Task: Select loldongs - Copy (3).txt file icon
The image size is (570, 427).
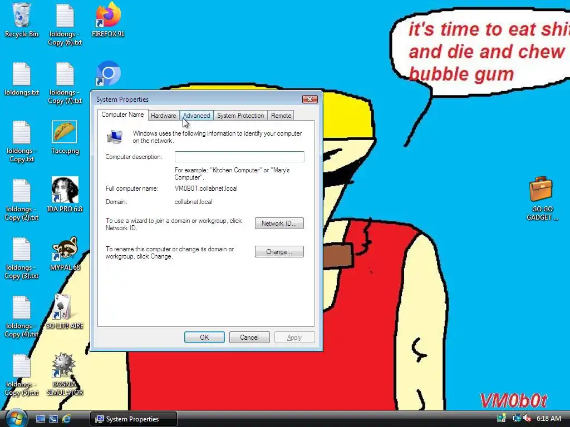Action: coord(22,257)
